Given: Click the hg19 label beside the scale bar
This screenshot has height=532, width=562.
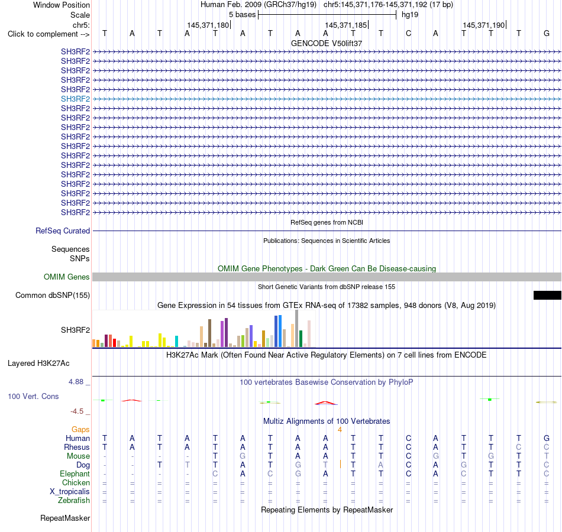Looking at the screenshot, I should pyautogui.click(x=410, y=15).
